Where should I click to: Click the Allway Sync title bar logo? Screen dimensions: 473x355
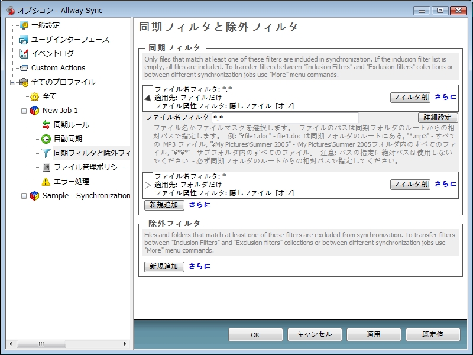pos(11,10)
